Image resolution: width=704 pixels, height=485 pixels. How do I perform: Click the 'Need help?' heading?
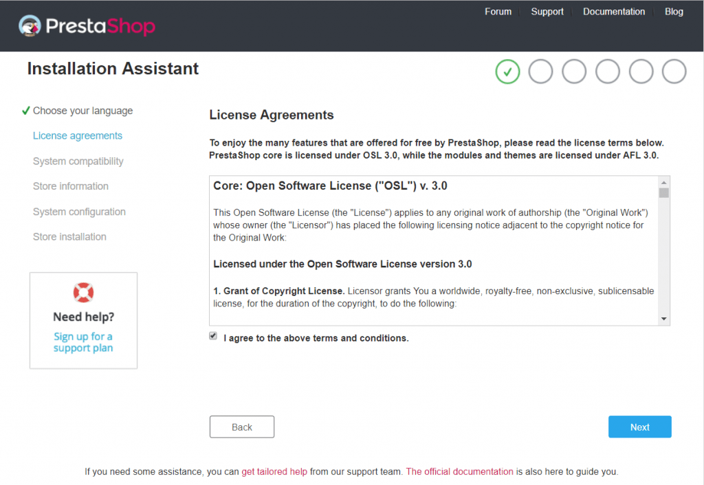pyautogui.click(x=83, y=317)
